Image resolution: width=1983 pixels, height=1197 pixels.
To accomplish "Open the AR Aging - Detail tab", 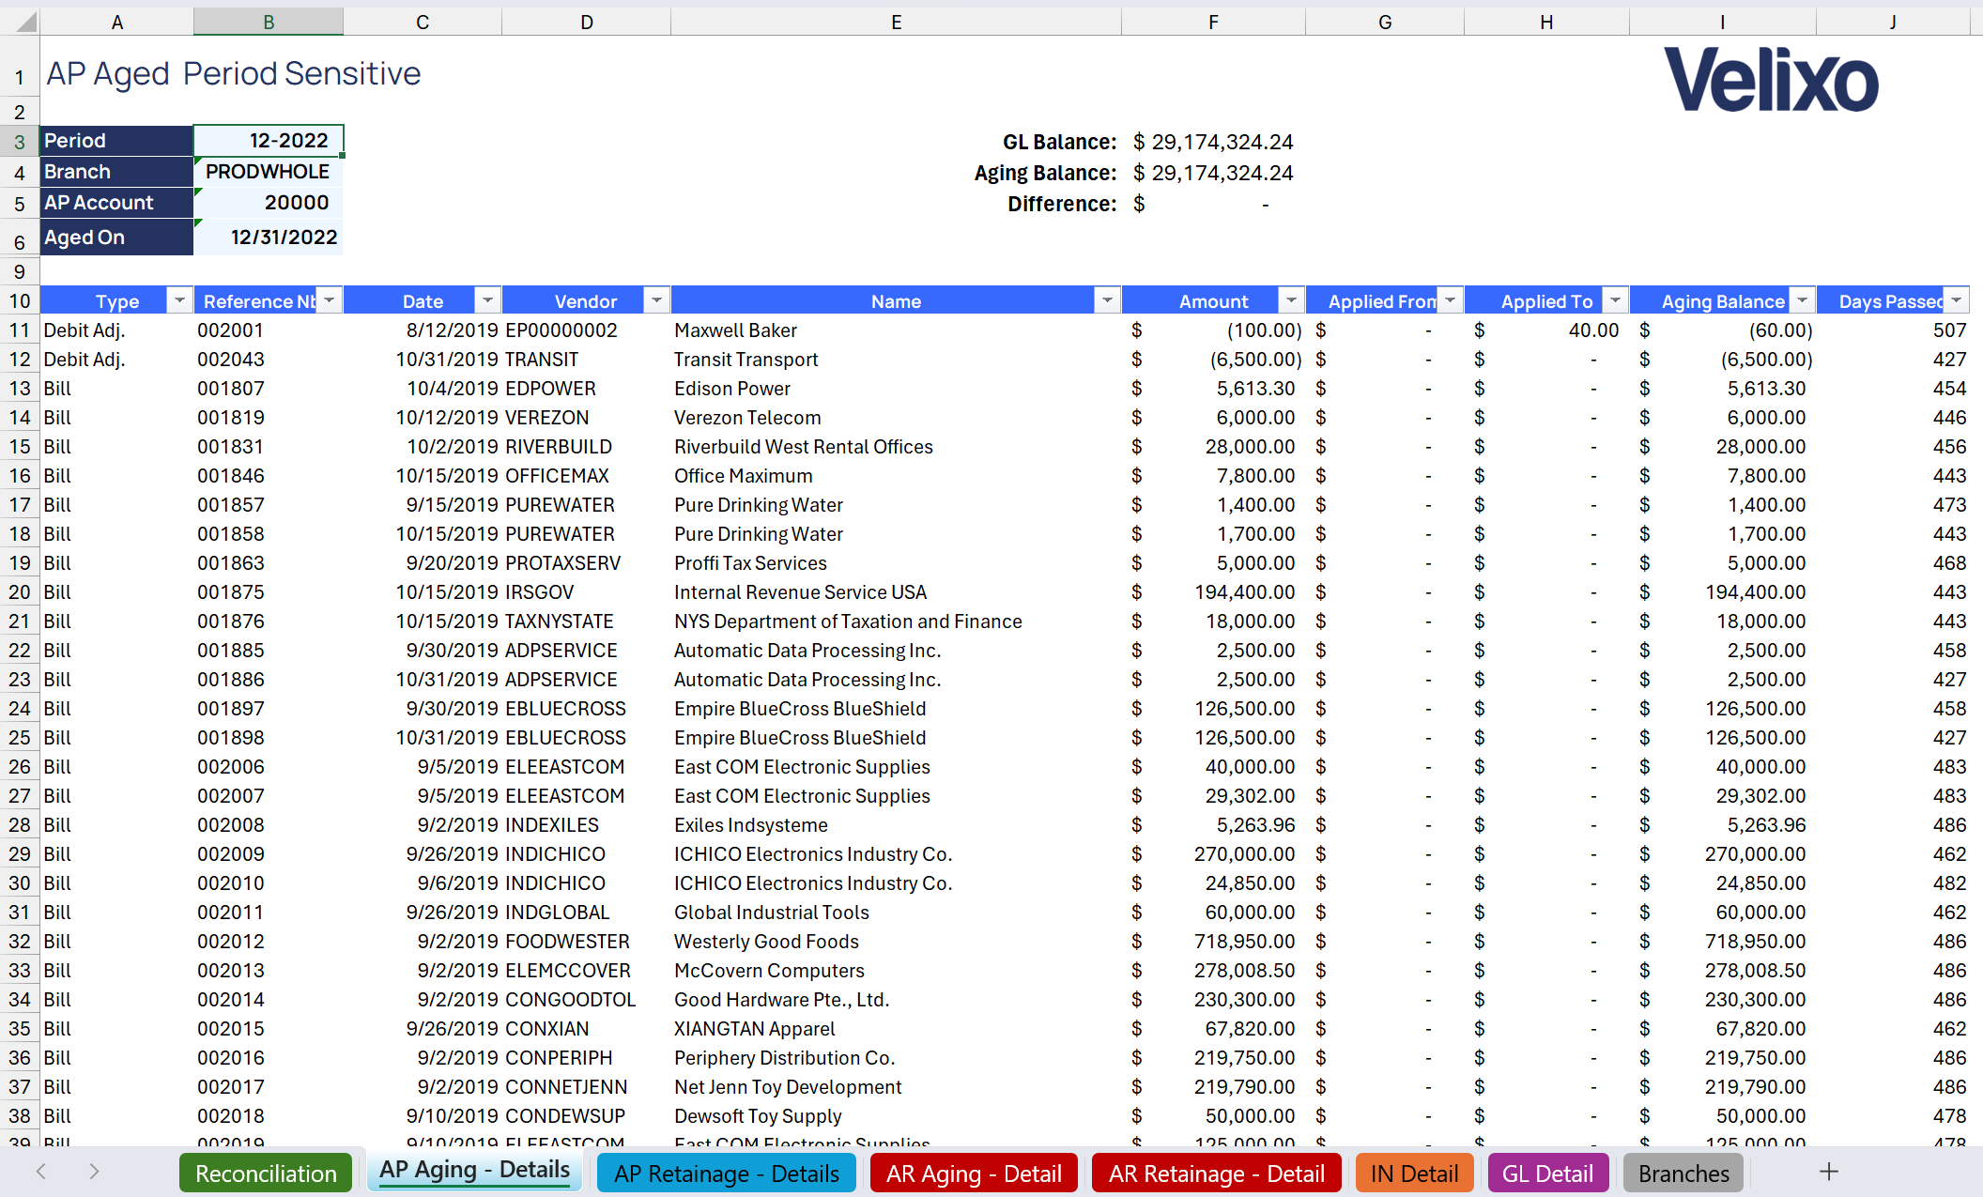I will 974,1174.
